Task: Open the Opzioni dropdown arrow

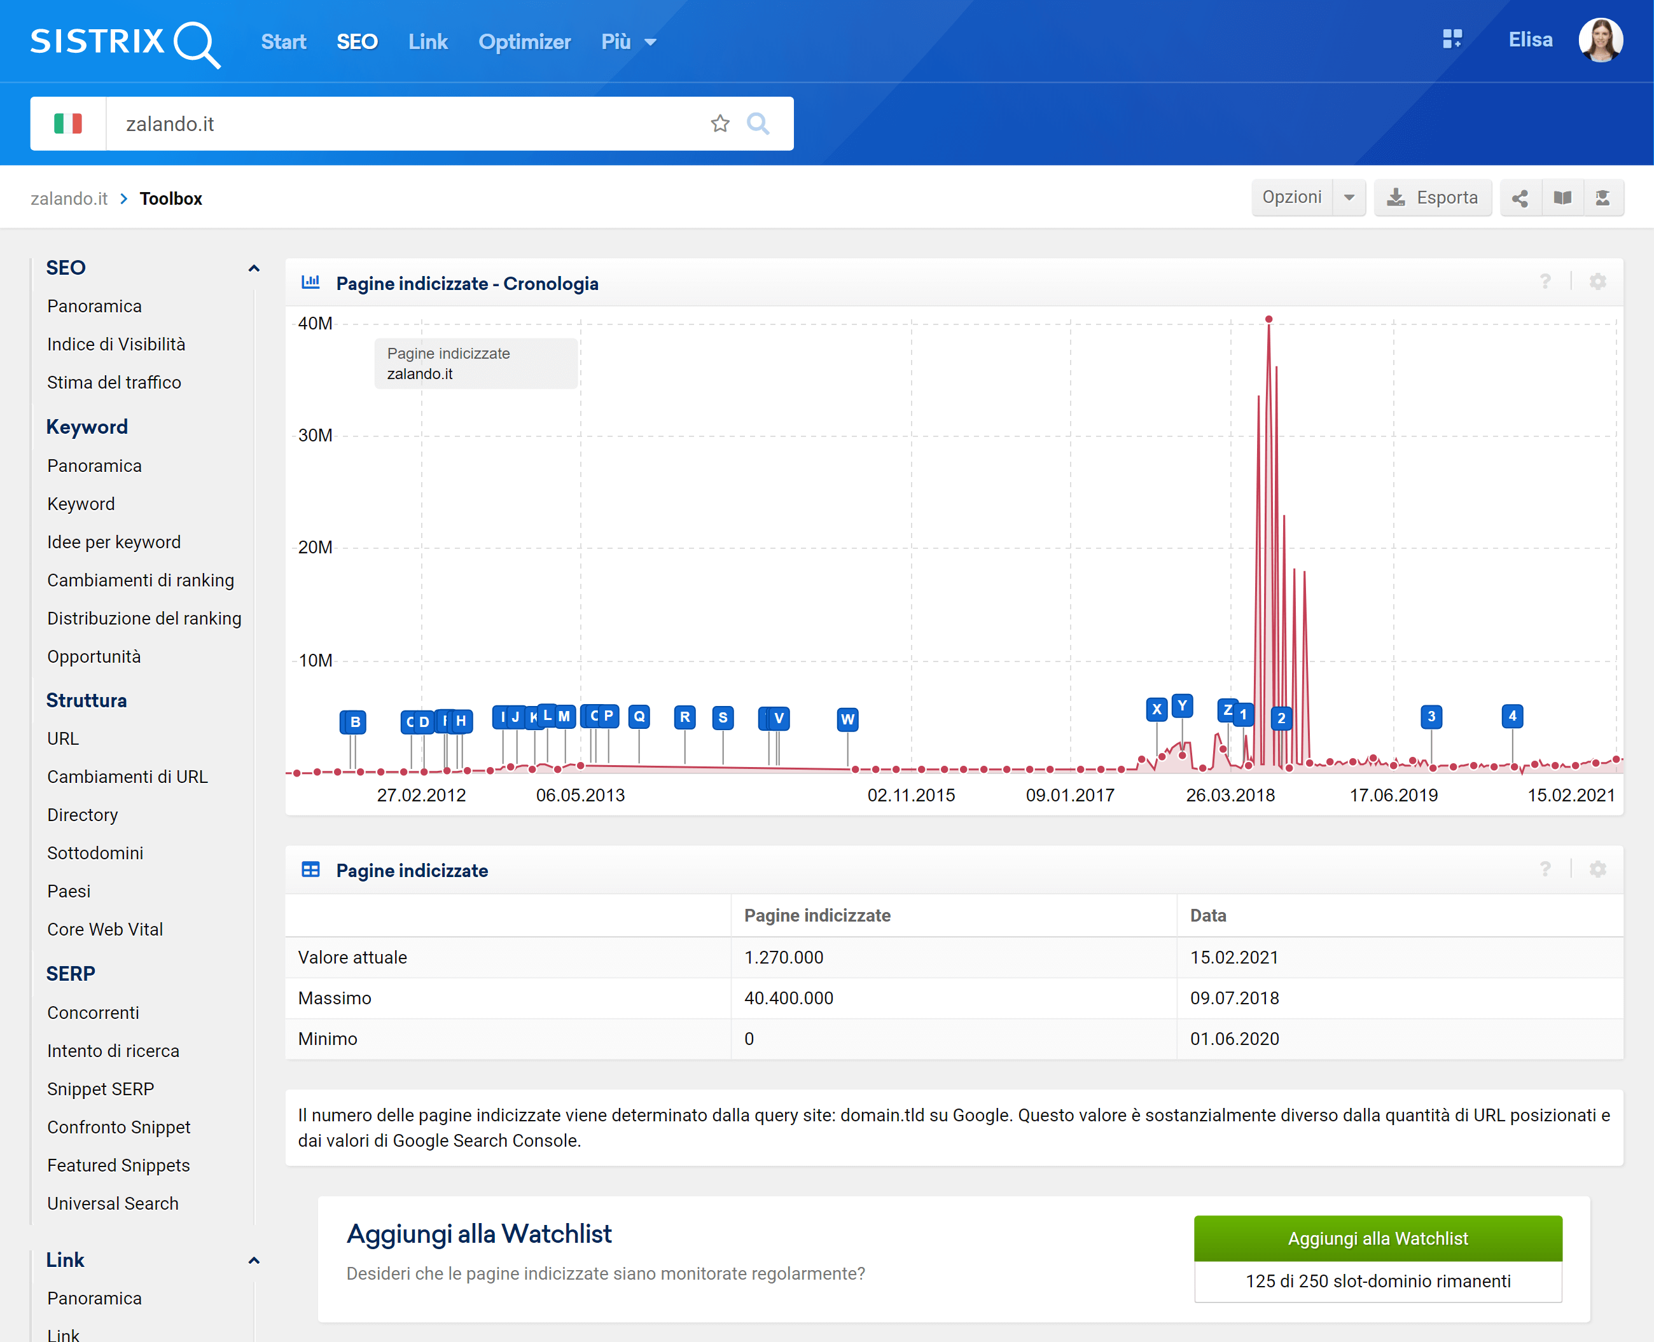Action: [x=1349, y=198]
